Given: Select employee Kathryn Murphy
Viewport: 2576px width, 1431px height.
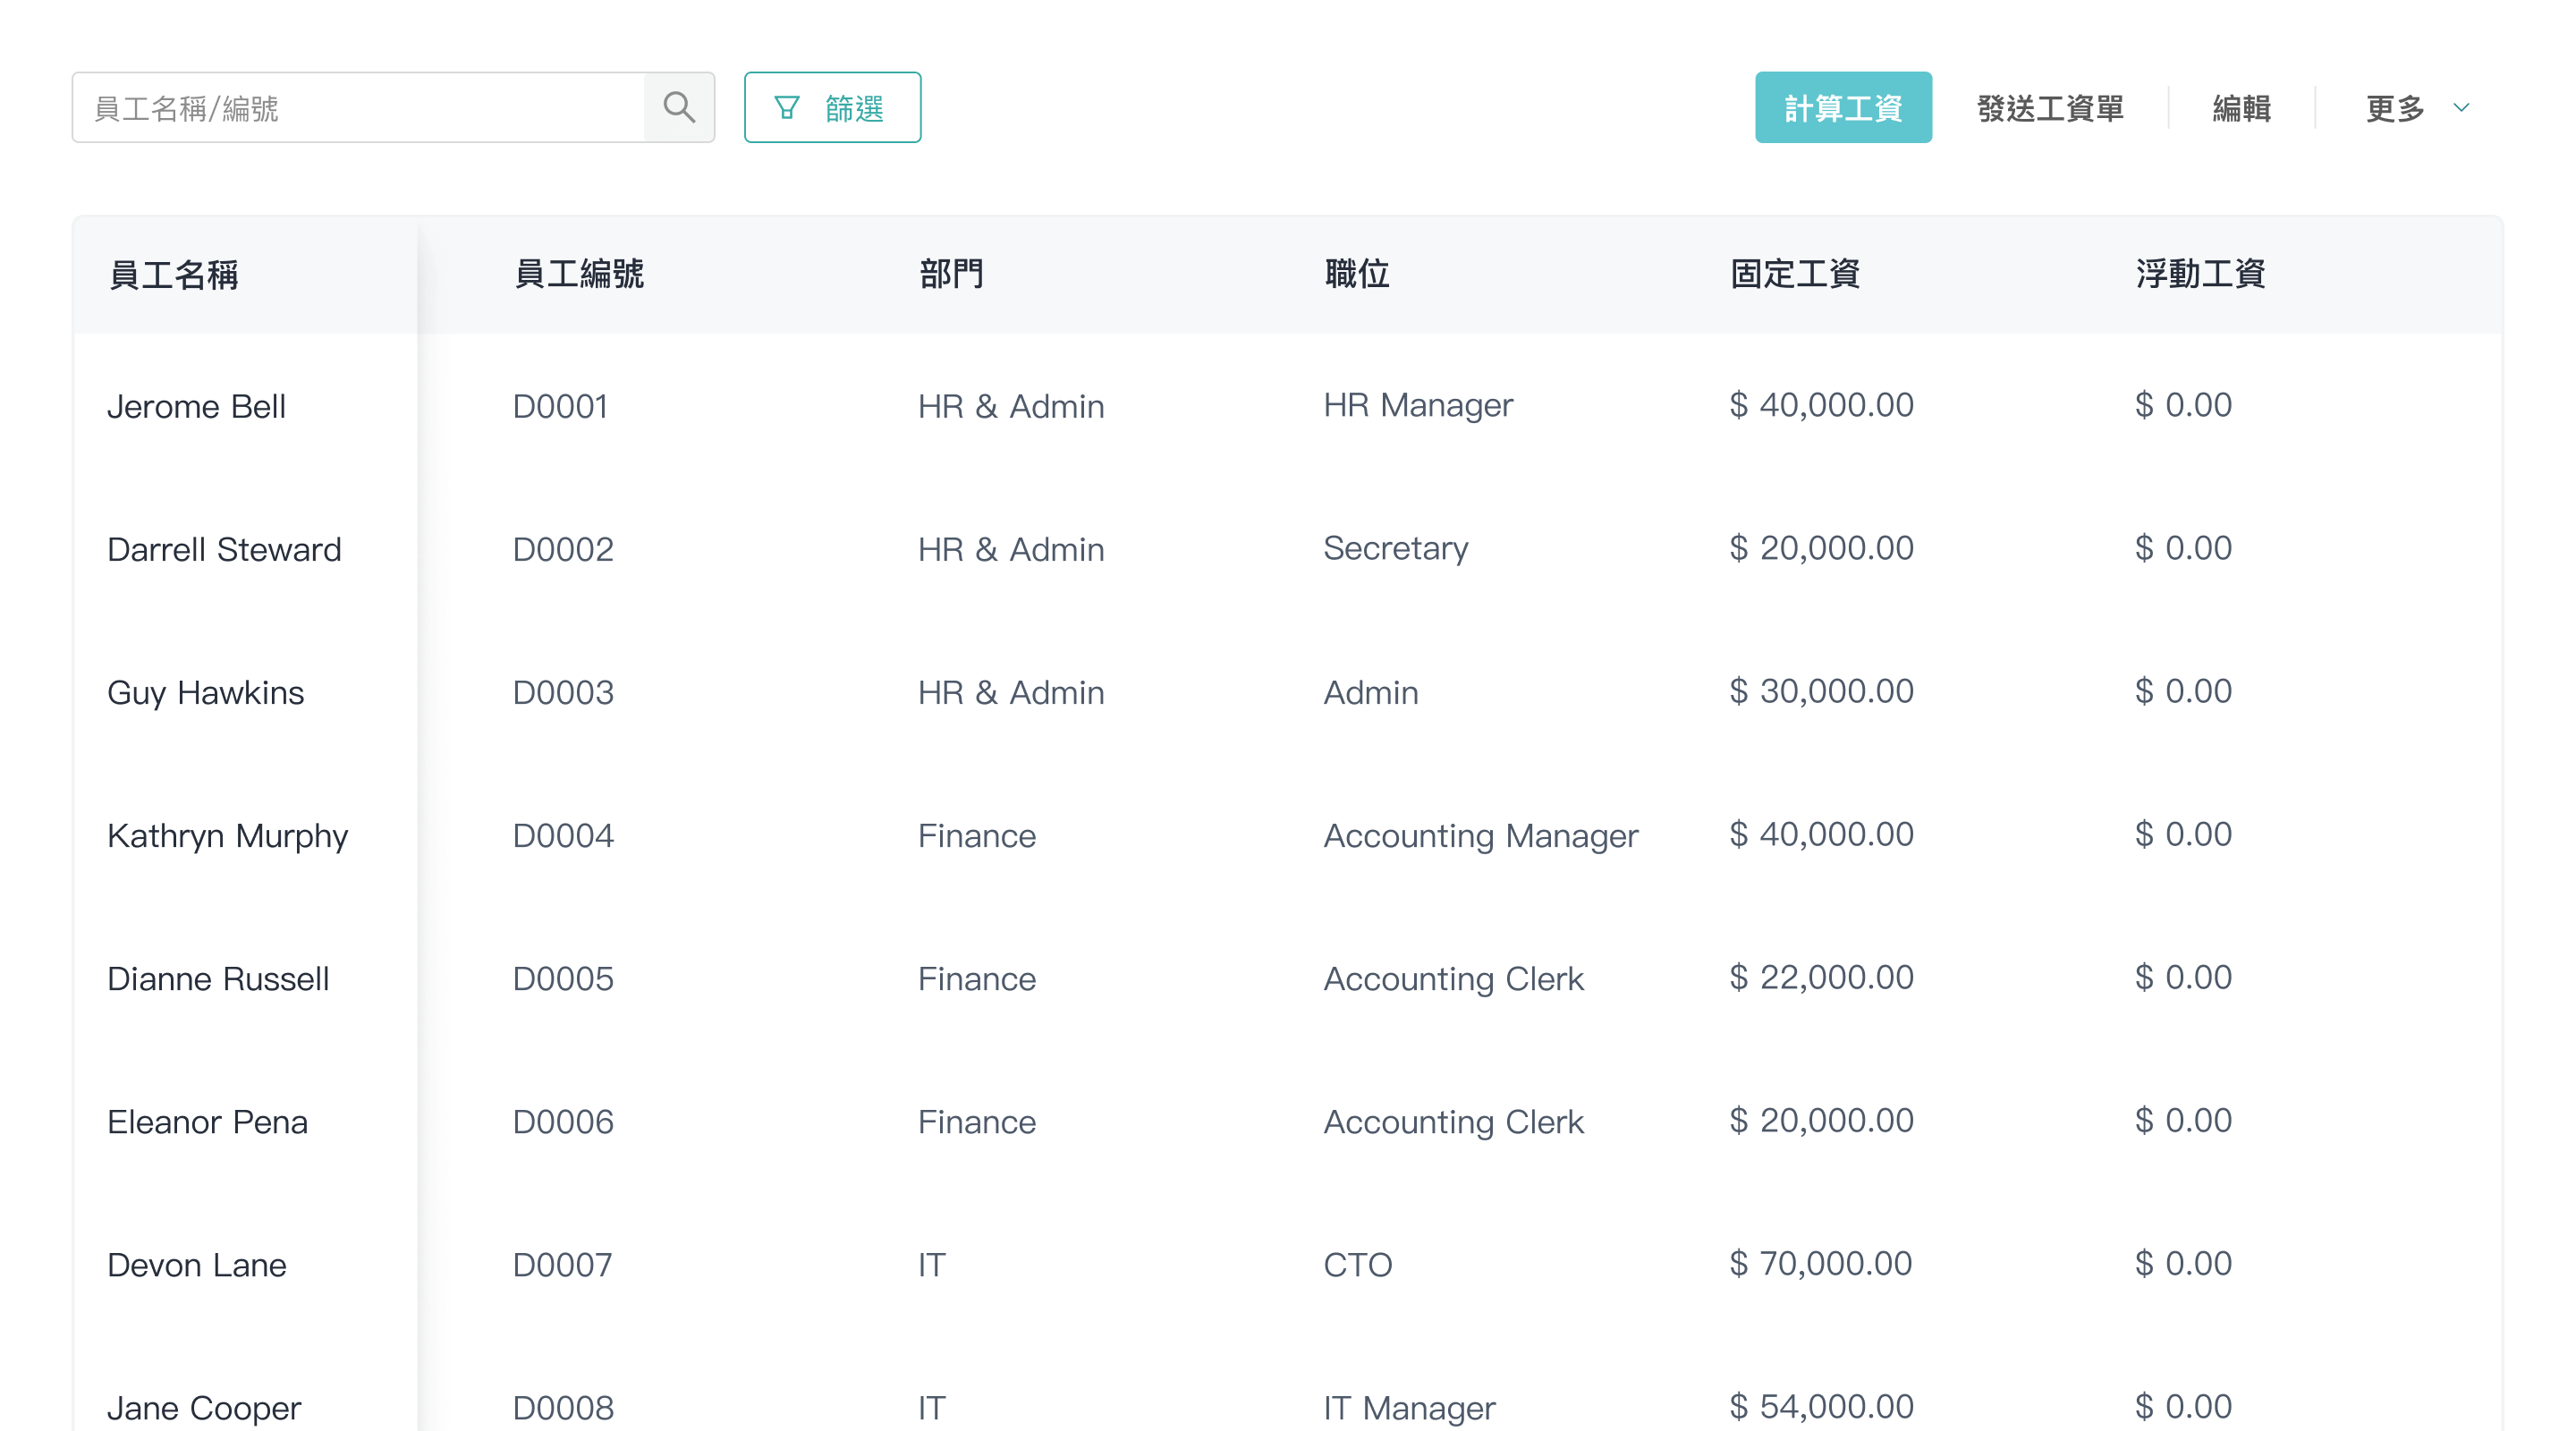Looking at the screenshot, I should click(x=227, y=836).
